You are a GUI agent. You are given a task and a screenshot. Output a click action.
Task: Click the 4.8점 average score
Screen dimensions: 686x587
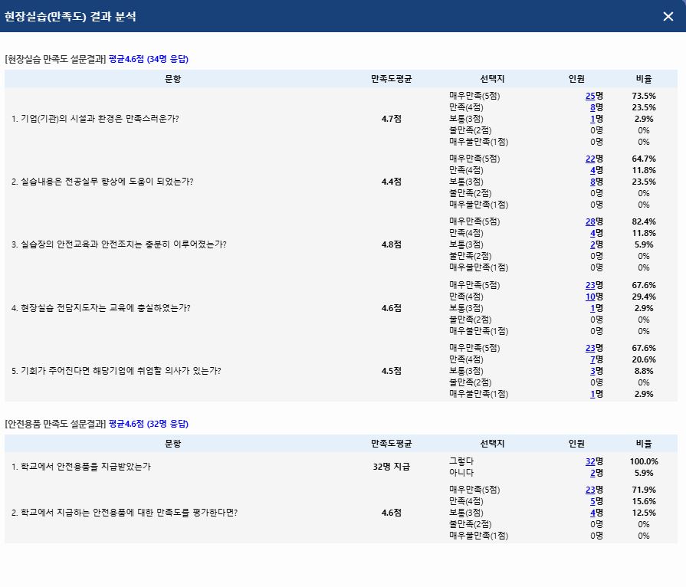point(391,244)
